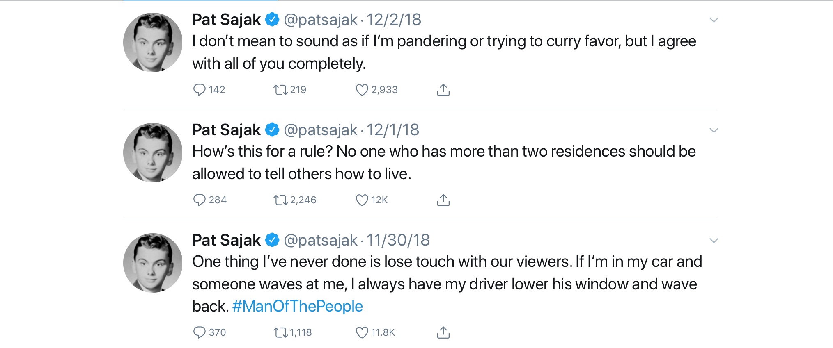
Task: Share the December 2 tweet
Action: point(443,90)
